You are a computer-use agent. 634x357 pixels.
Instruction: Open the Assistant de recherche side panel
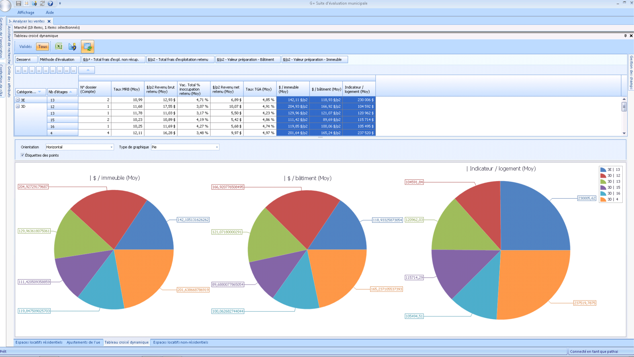click(9, 45)
